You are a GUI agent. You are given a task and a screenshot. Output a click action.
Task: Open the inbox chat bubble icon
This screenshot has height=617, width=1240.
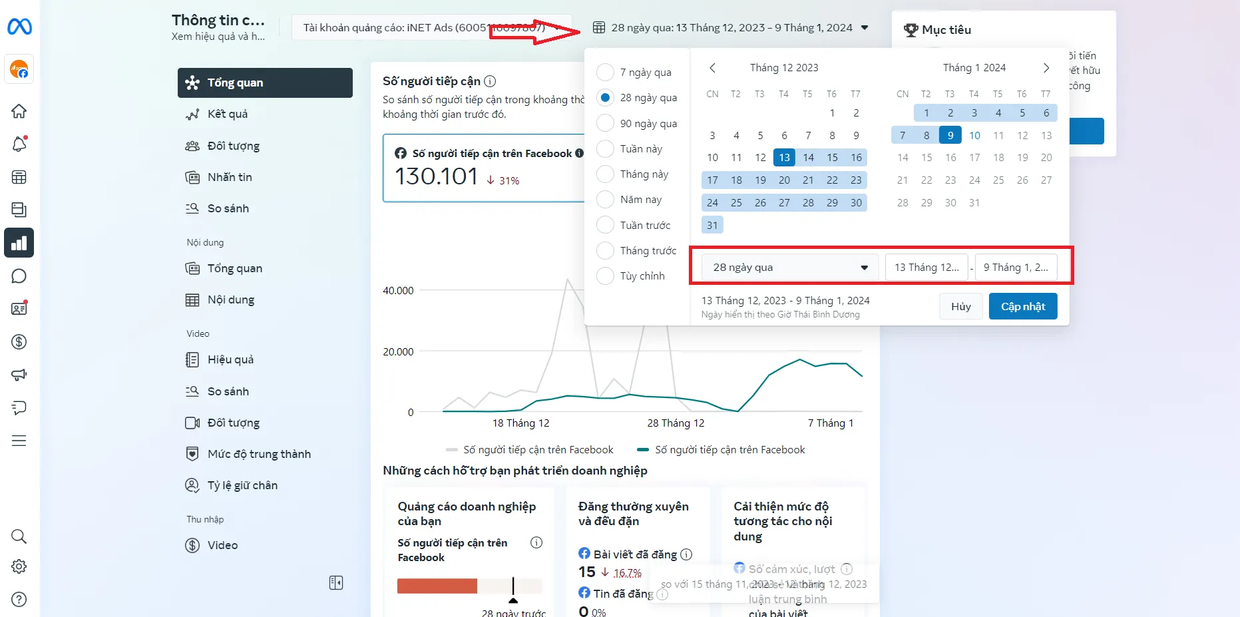tap(19, 276)
